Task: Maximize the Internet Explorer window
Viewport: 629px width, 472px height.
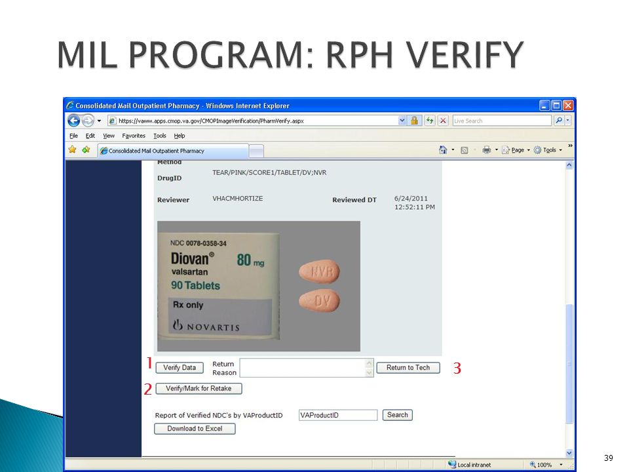Action: coord(556,106)
